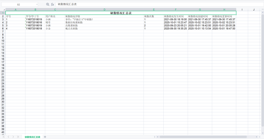Click the vertical scrollbar thumb

(x=263, y=70)
